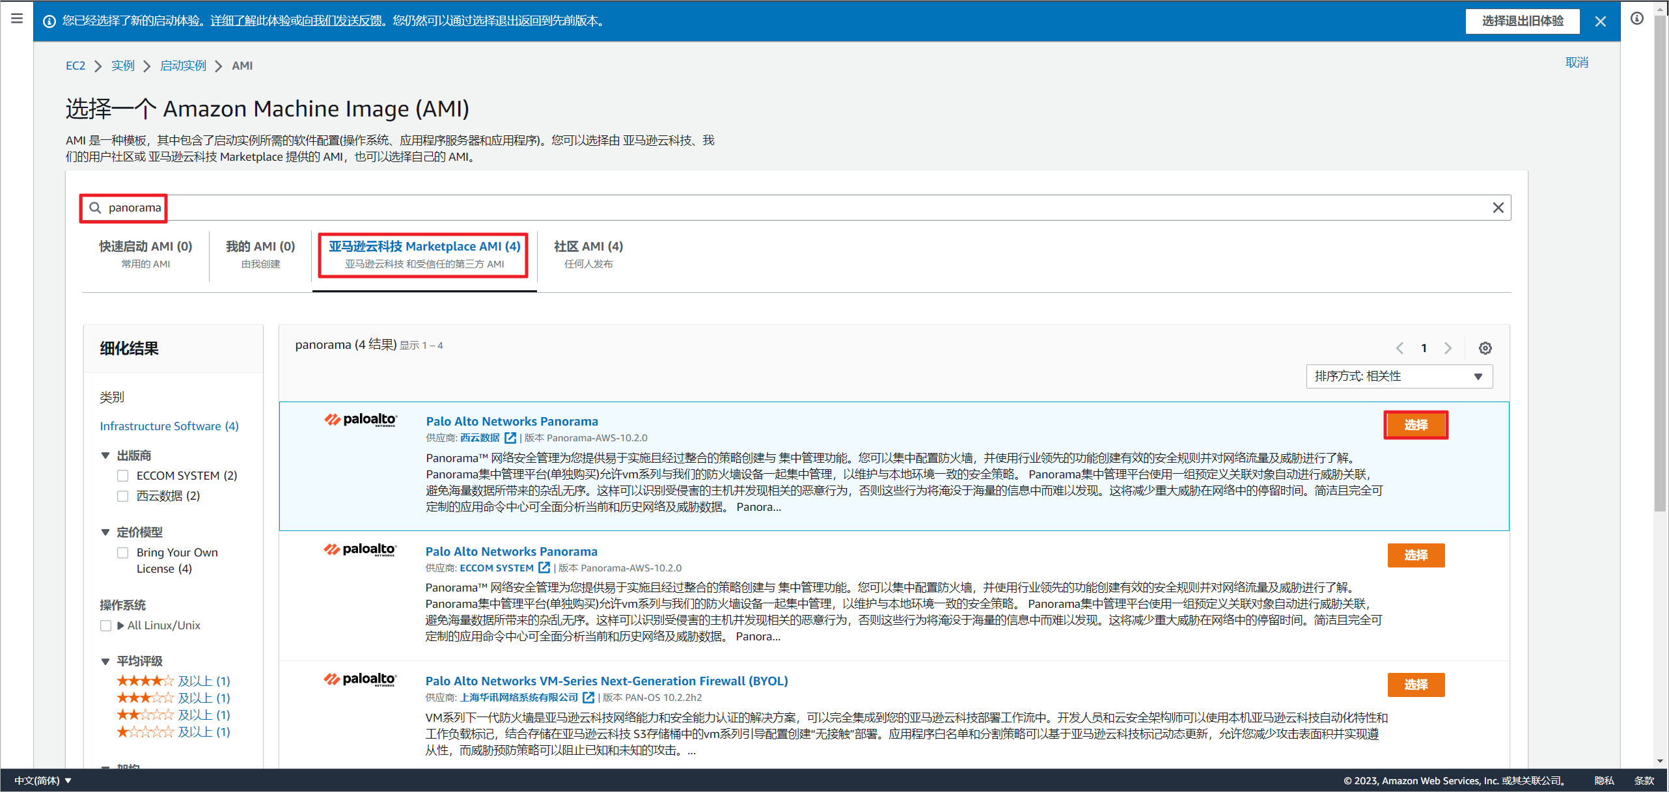Open the info panel icon at top right
Screen dimensions: 1669x792
tap(1637, 18)
